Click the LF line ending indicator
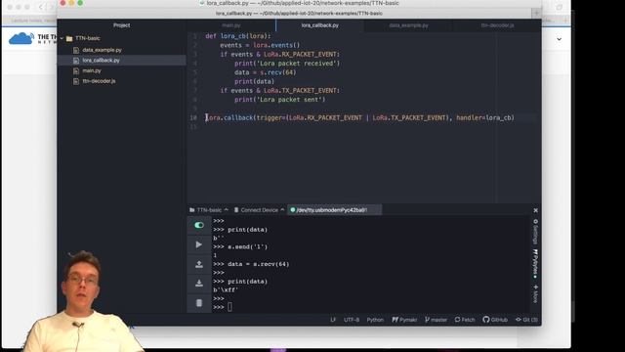 pos(333,320)
